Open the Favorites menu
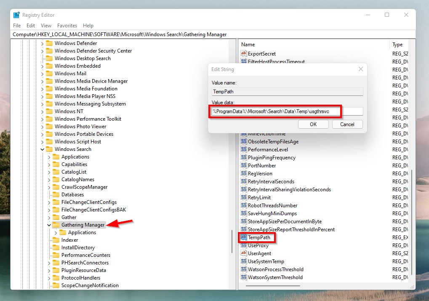 [67, 25]
